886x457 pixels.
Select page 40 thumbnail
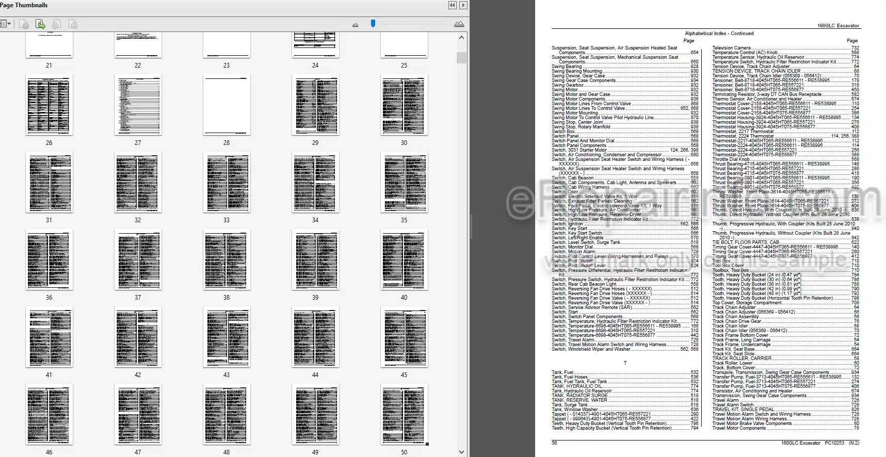[x=404, y=260]
